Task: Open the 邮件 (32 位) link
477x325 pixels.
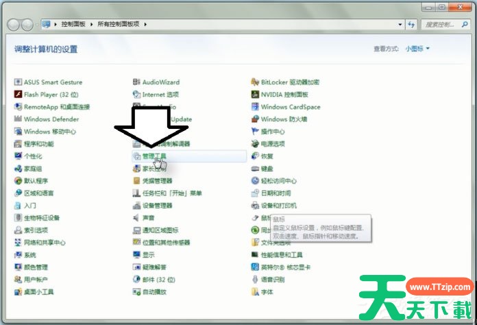Action: point(159,279)
